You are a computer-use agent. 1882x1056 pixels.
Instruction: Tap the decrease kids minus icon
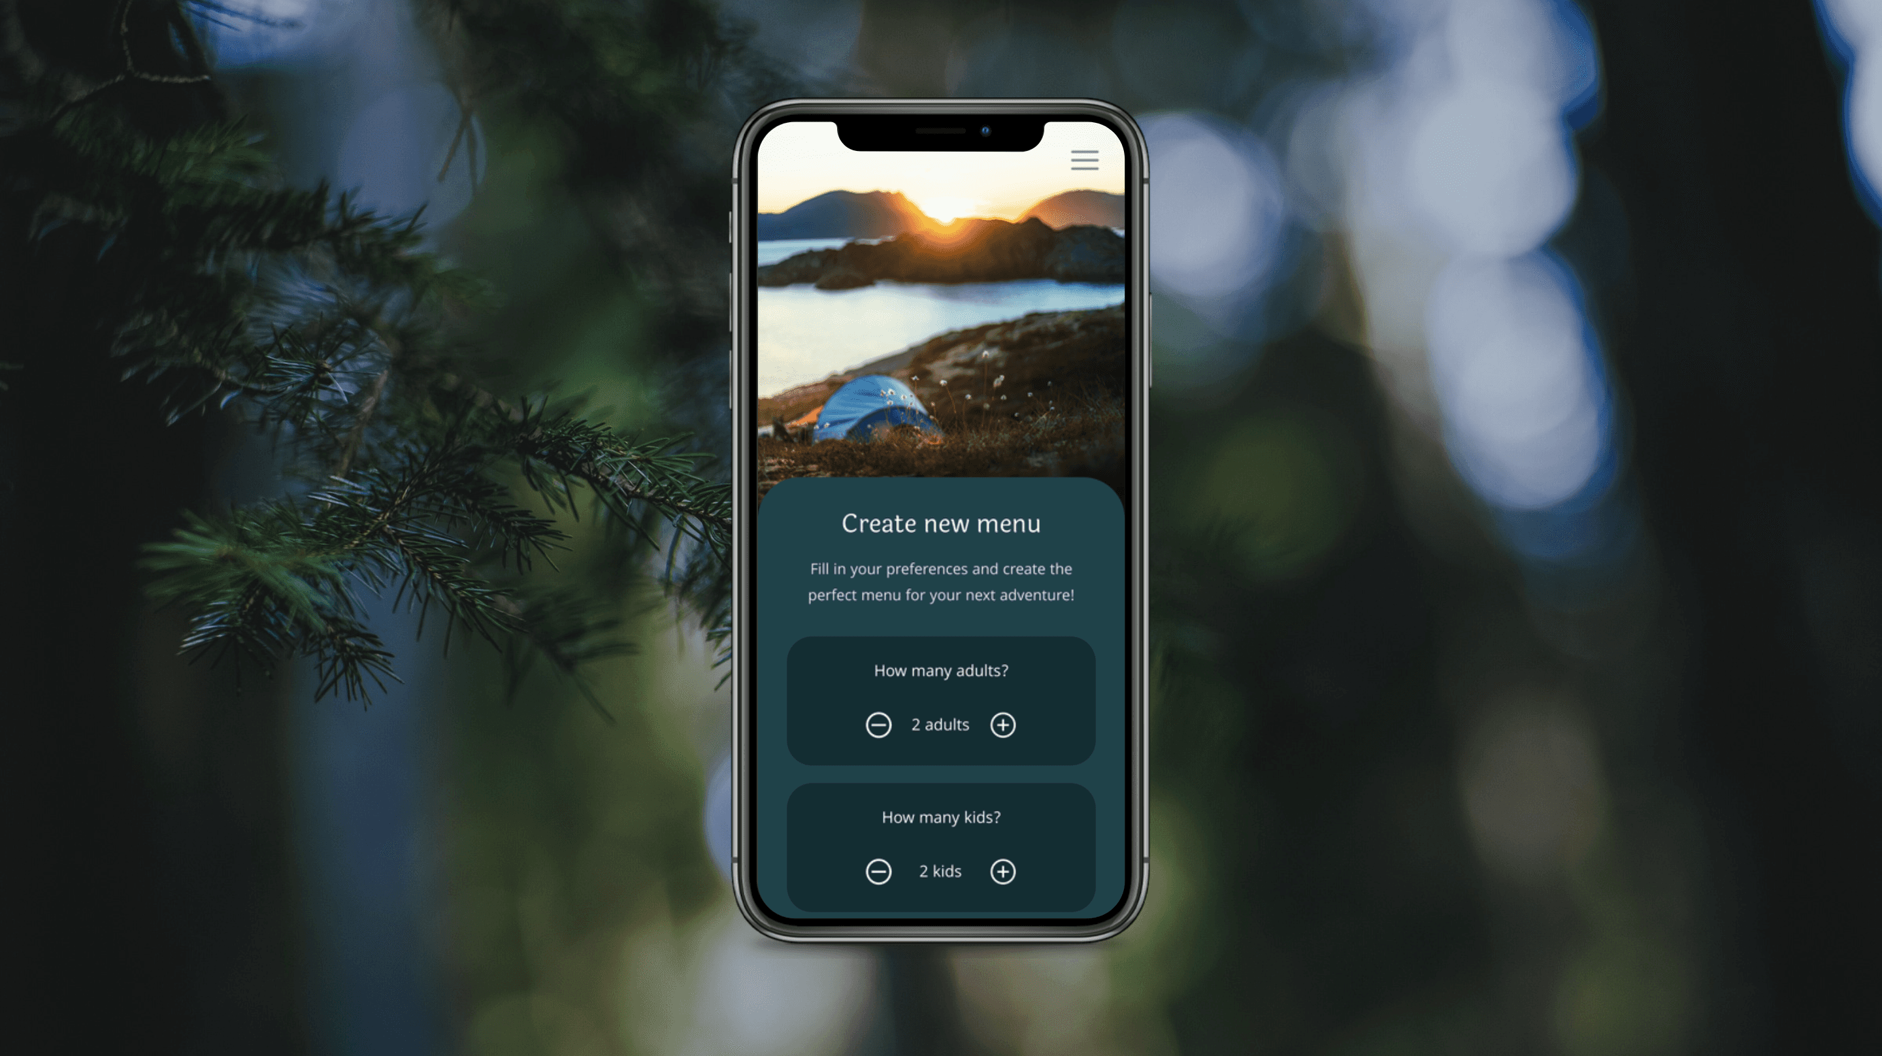point(879,870)
